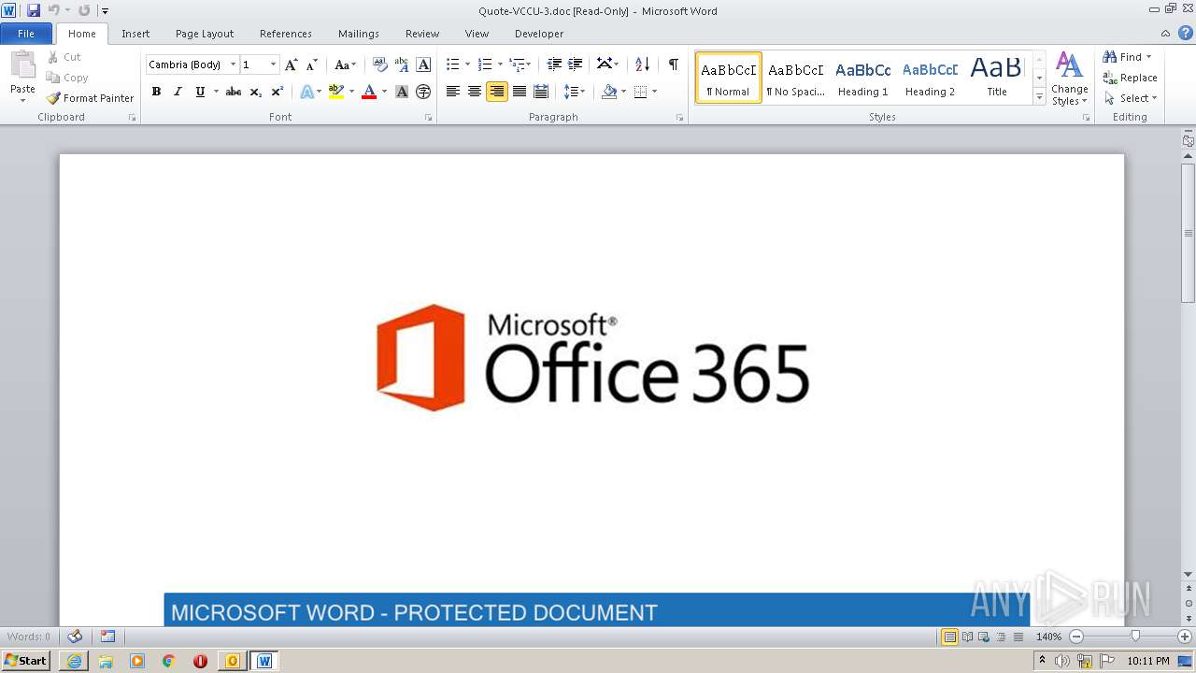Image resolution: width=1196 pixels, height=673 pixels.
Task: Expand underline style dropdown arrow
Action: [x=216, y=92]
